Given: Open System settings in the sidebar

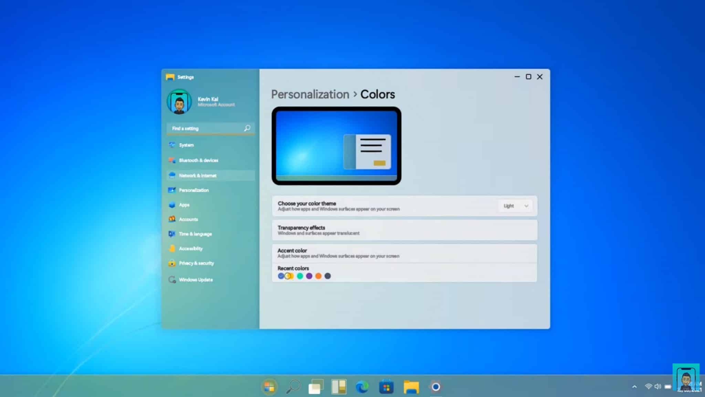Looking at the screenshot, I should pos(186,145).
